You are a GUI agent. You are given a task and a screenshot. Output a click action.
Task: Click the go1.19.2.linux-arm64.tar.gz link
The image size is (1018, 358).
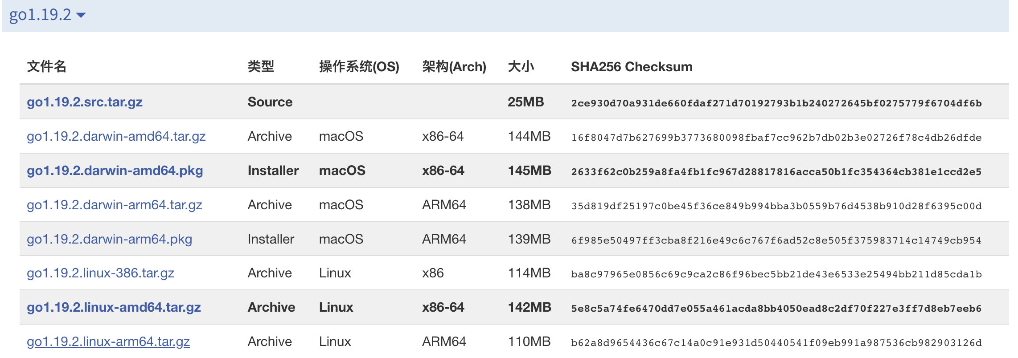[108, 342]
